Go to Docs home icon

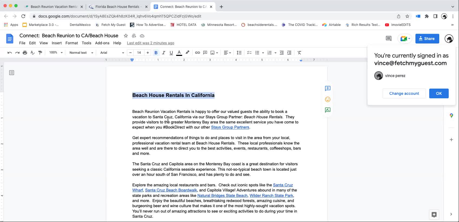[x=10, y=39]
